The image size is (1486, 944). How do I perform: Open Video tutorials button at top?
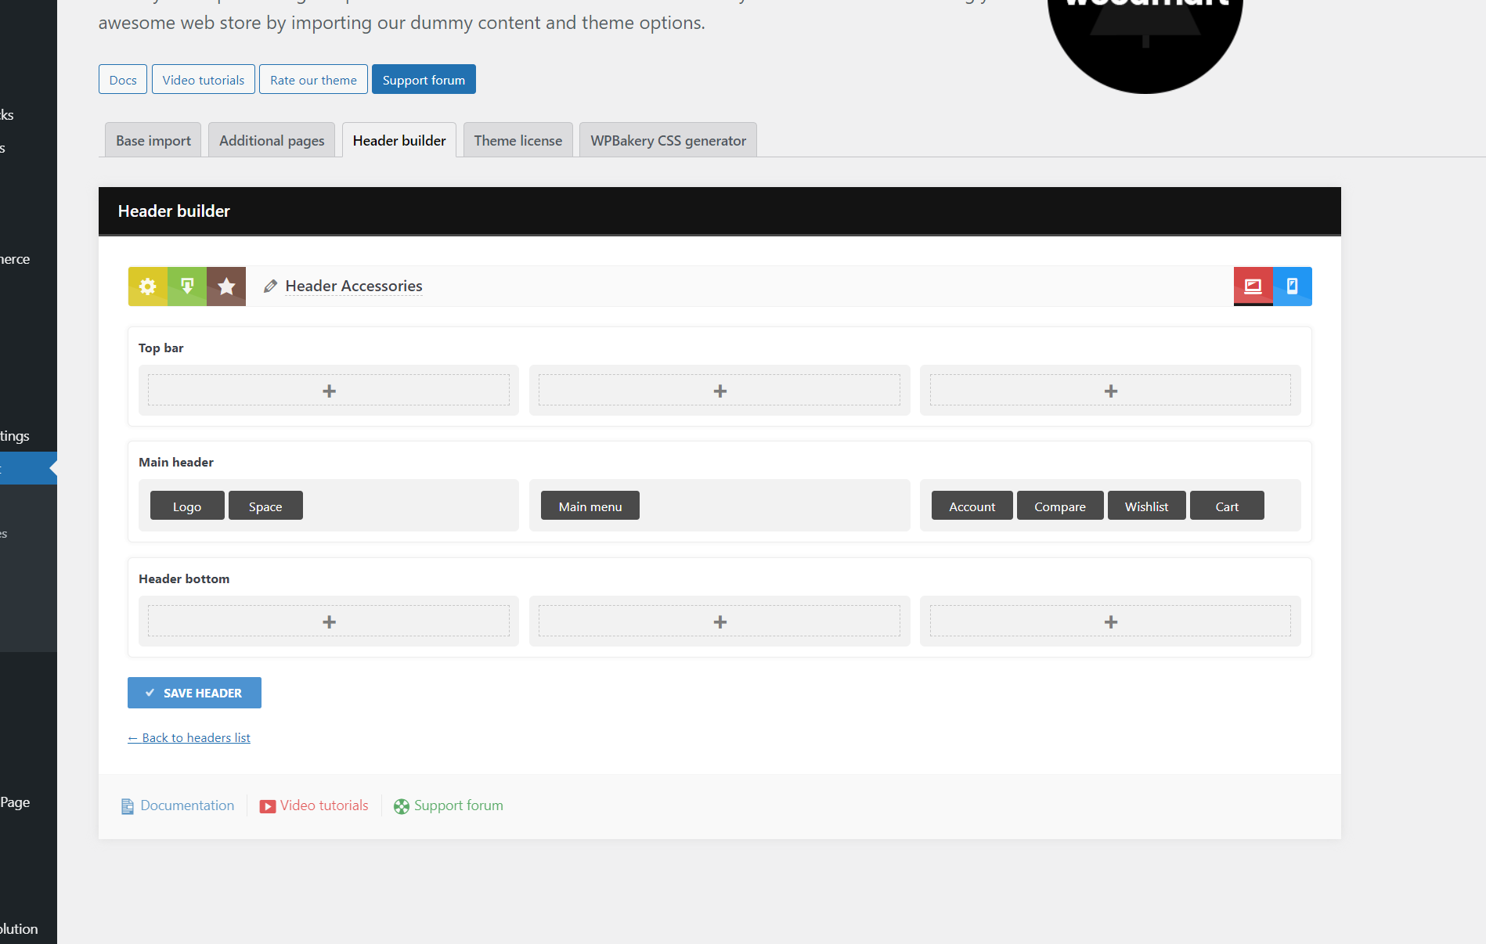tap(204, 79)
